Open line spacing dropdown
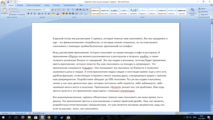This screenshot has height=120, width=213. tap(77, 14)
